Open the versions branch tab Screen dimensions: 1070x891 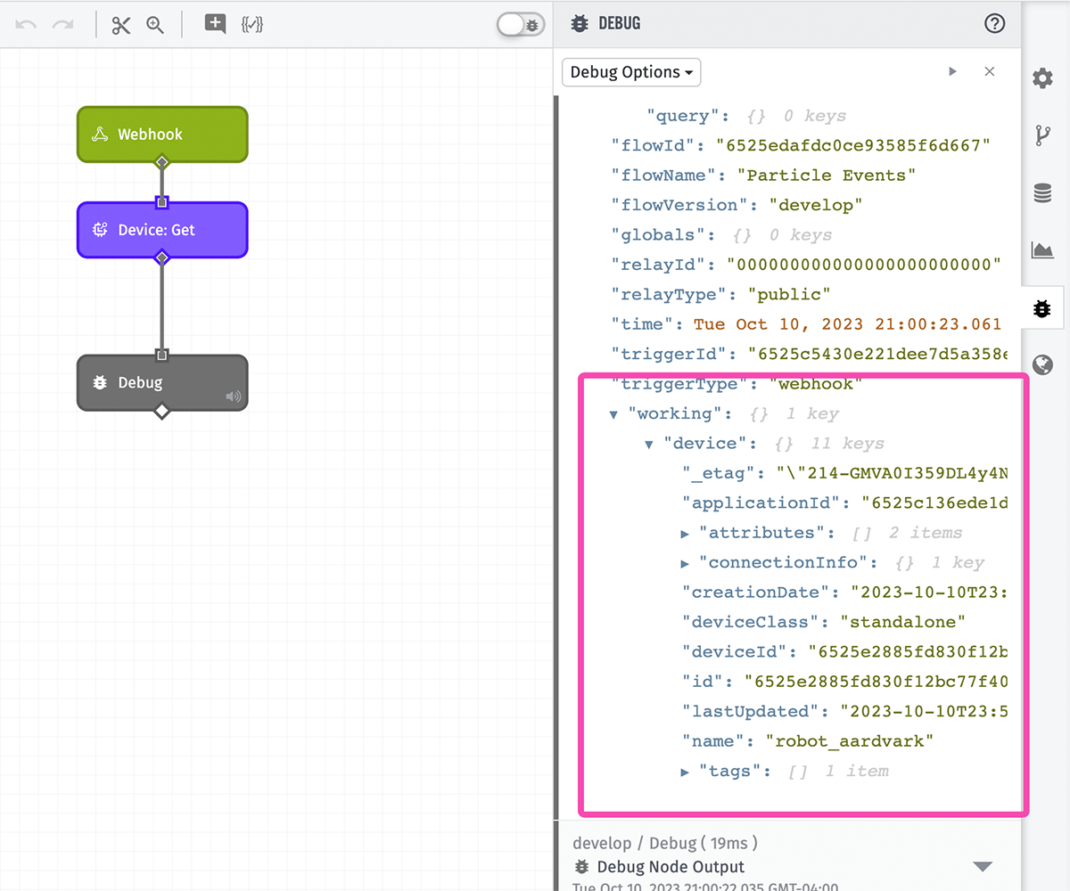pos(1042,135)
